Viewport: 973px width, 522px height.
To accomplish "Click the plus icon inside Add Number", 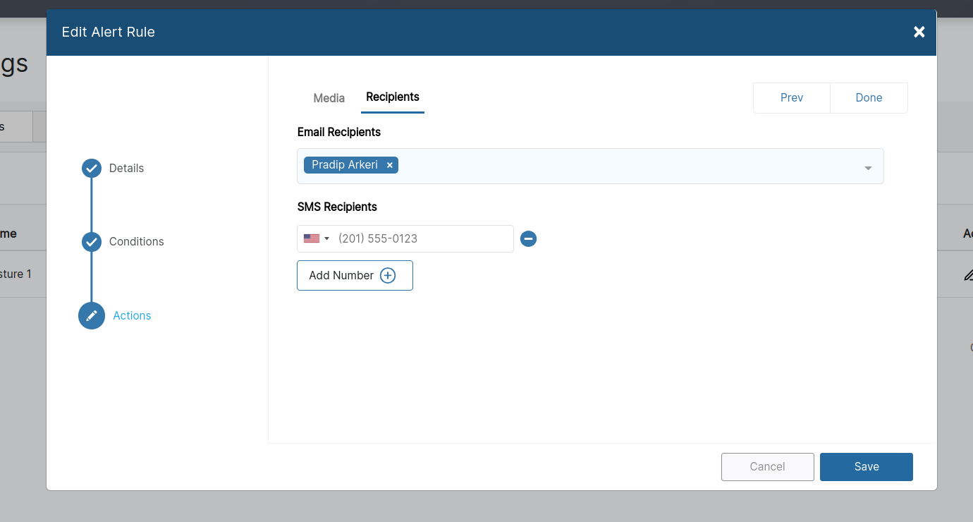I will [387, 275].
